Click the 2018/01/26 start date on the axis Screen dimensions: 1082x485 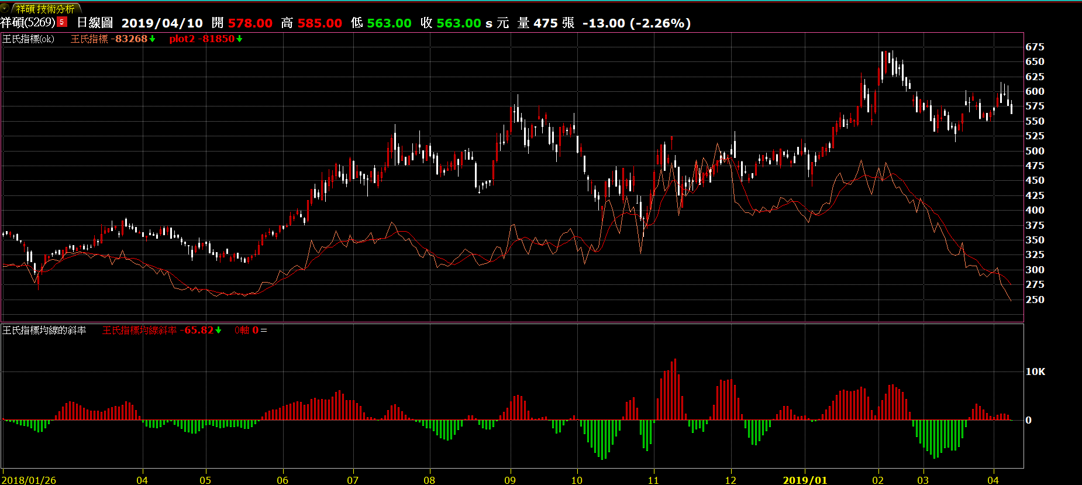[29, 480]
